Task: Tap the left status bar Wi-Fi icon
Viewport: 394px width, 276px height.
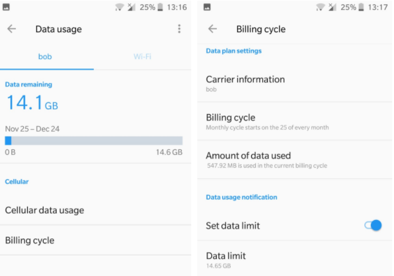Action: pyautogui.click(x=119, y=7)
